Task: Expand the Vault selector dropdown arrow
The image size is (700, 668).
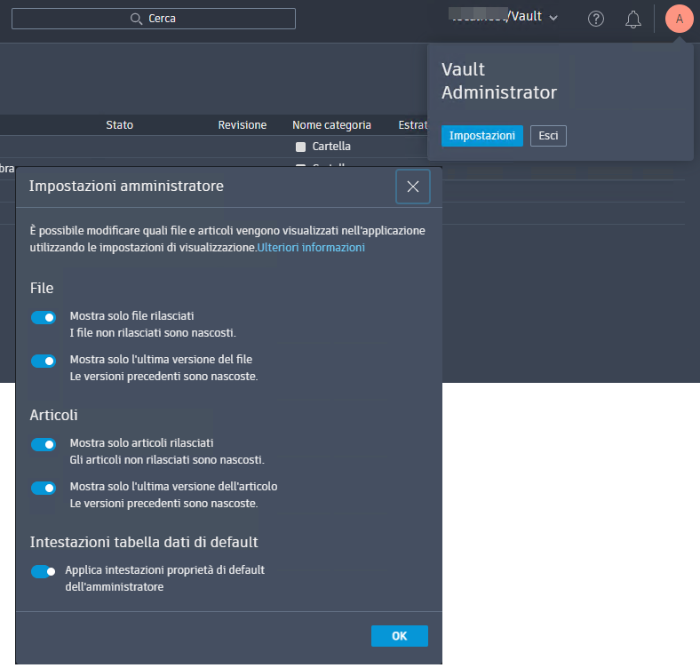Action: [x=553, y=18]
